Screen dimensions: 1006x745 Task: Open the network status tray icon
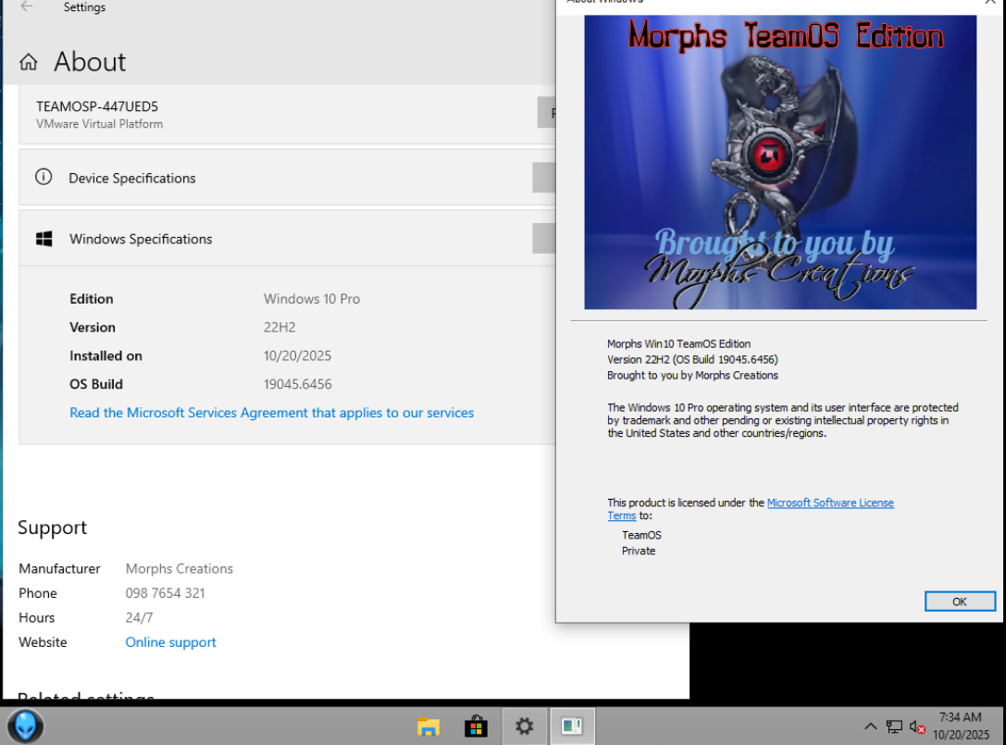(894, 726)
